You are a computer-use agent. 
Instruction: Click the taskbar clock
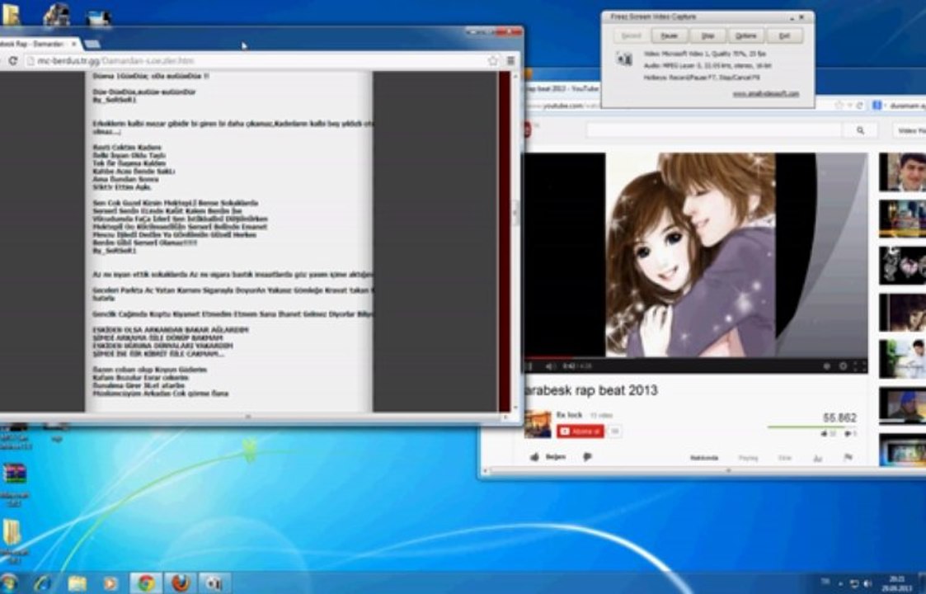[896, 583]
